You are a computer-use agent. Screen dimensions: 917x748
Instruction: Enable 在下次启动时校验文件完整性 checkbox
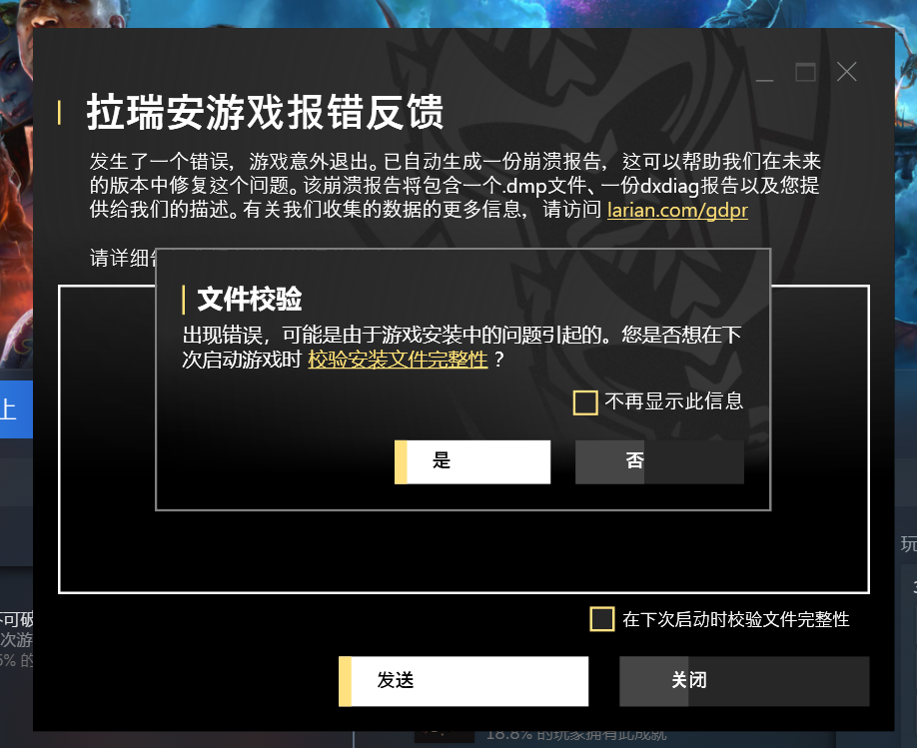point(601,619)
